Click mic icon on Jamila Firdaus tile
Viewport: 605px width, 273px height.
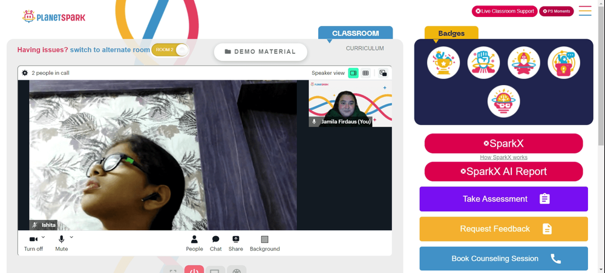pos(314,121)
